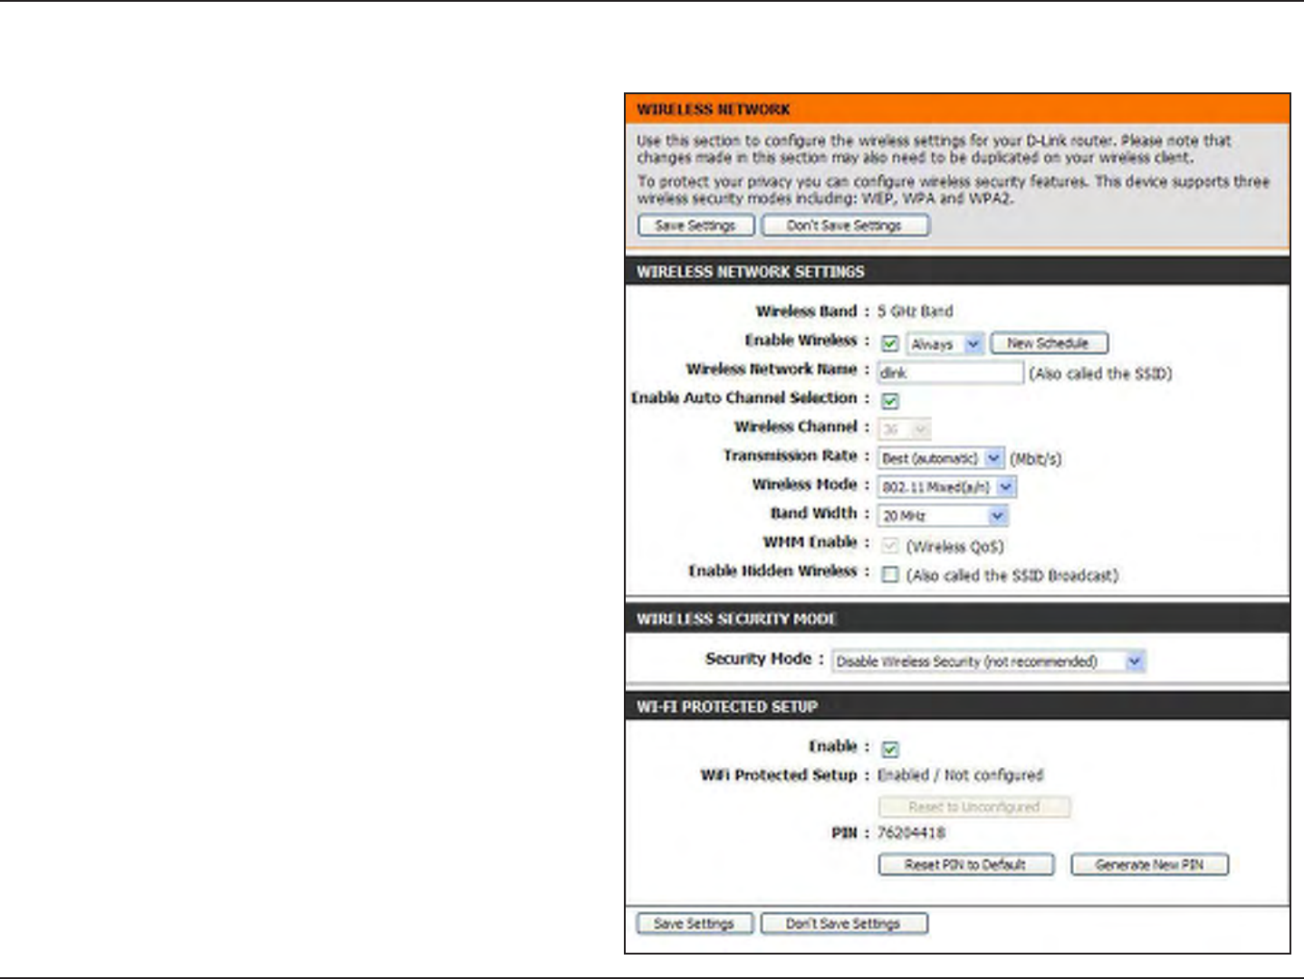Toggle the Enable Hidden Wireless checkbox
1304x979 pixels.
[890, 574]
